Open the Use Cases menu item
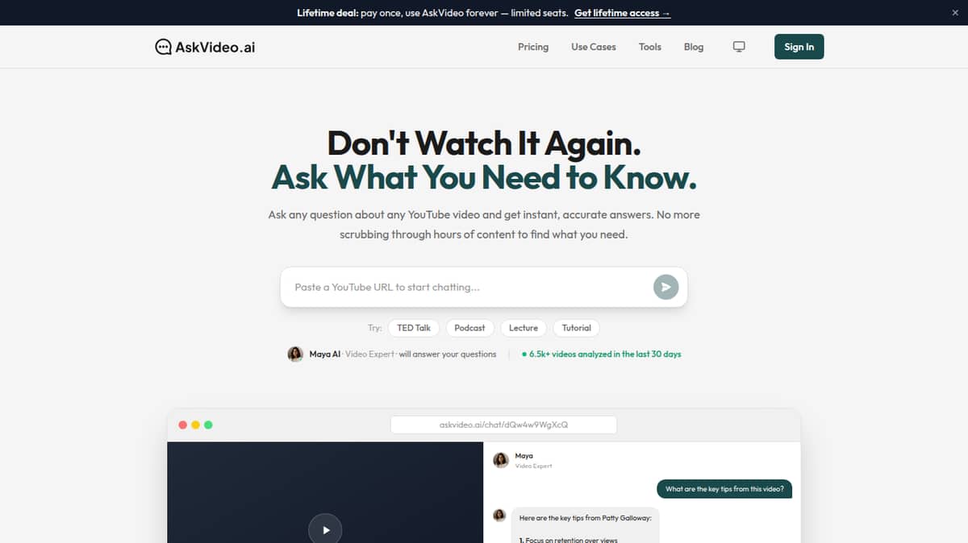The image size is (968, 543). (594, 47)
